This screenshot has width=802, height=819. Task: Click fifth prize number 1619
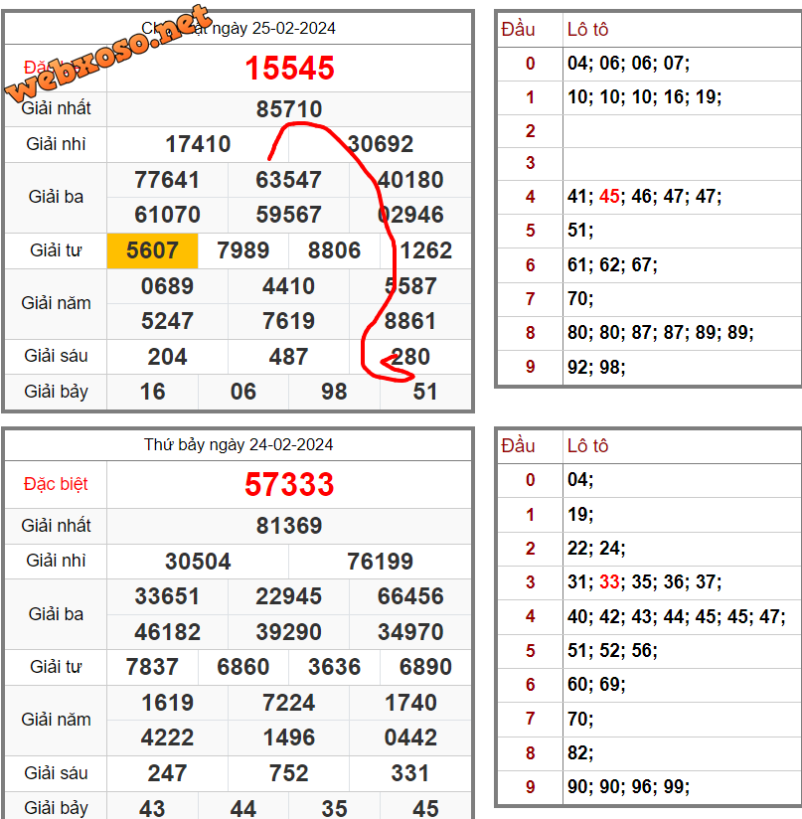[x=167, y=703]
